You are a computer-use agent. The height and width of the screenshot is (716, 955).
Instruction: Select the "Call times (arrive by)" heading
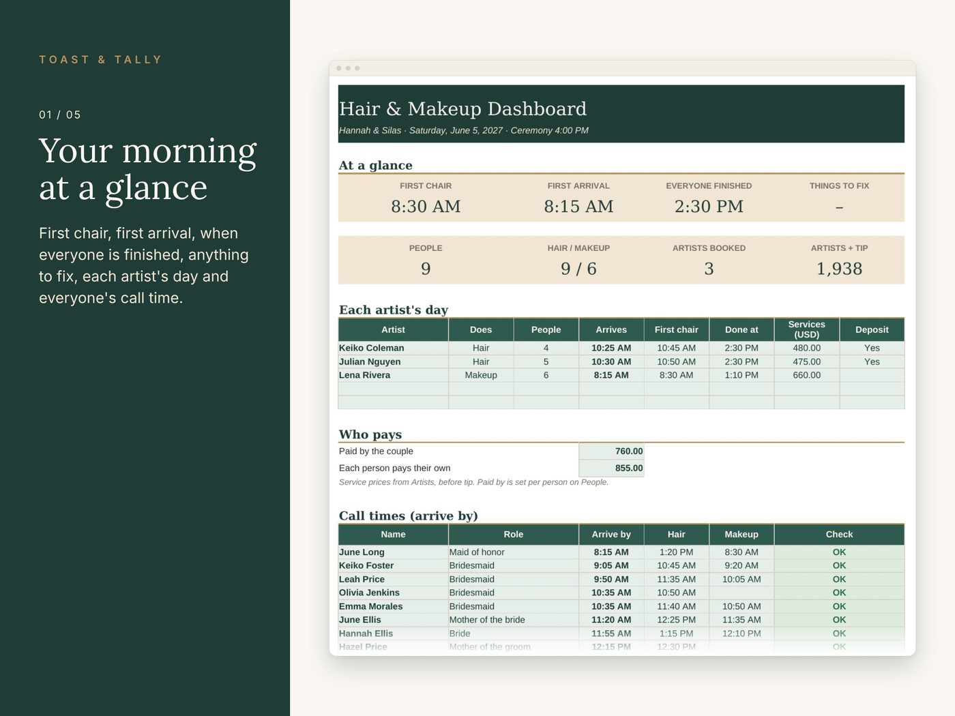pyautogui.click(x=409, y=516)
